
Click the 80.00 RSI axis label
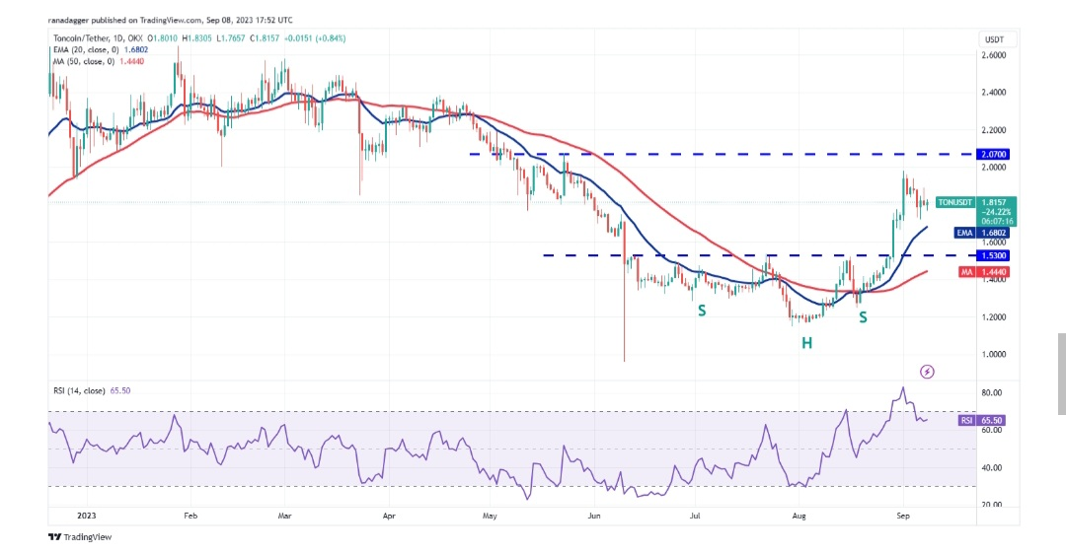point(991,393)
